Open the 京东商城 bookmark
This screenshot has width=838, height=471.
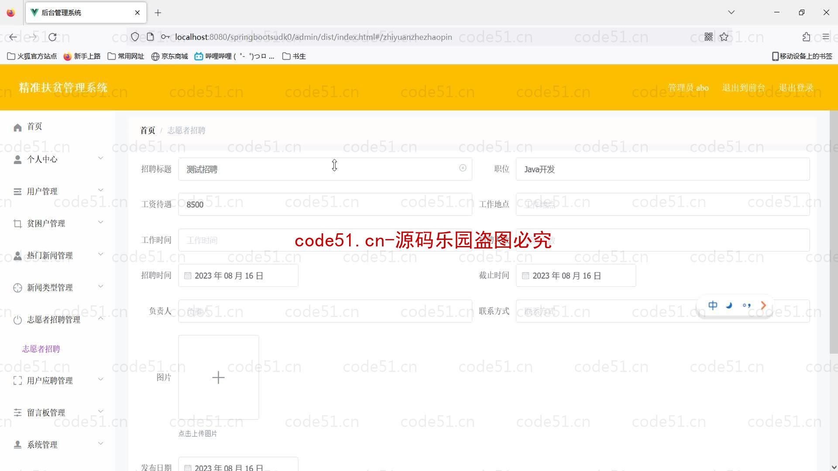169,56
